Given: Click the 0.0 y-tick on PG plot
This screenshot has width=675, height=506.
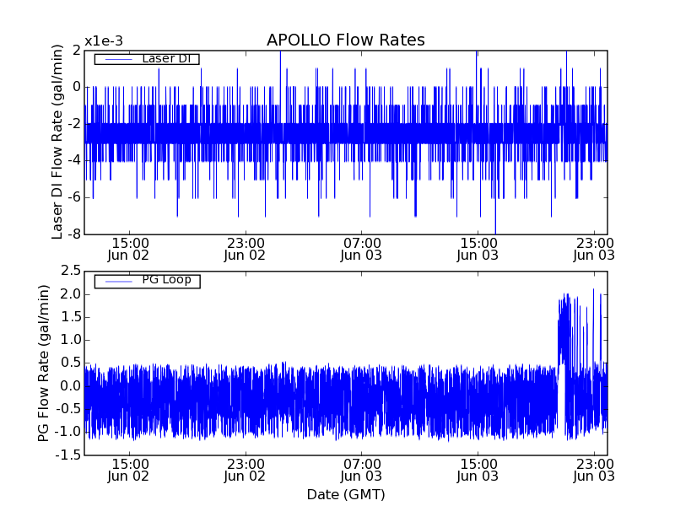Looking at the screenshot, I should click(71, 386).
